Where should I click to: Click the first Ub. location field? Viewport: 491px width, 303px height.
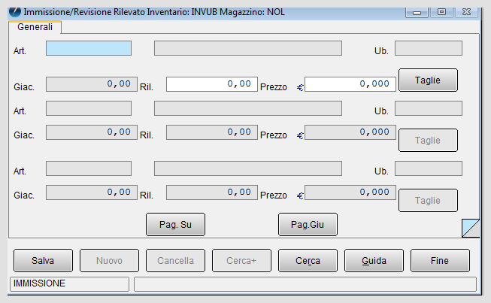pos(429,48)
